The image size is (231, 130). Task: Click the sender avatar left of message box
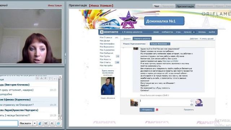click(x=134, y=103)
